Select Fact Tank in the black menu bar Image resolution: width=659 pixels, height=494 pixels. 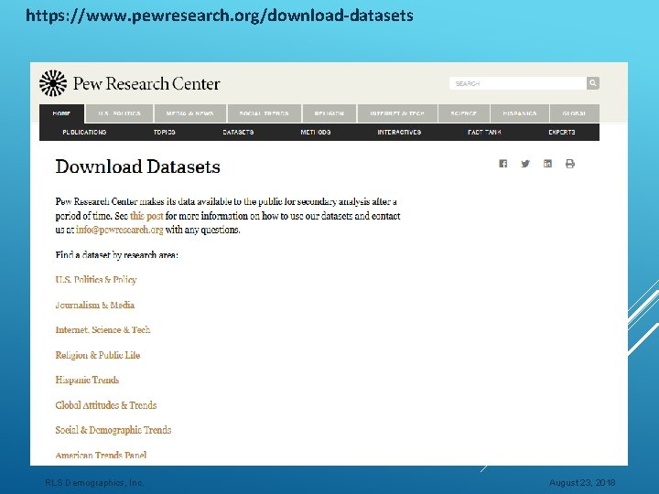(484, 132)
